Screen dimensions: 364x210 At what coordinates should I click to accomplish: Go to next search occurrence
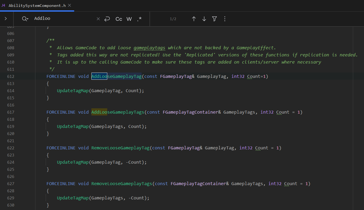click(204, 19)
